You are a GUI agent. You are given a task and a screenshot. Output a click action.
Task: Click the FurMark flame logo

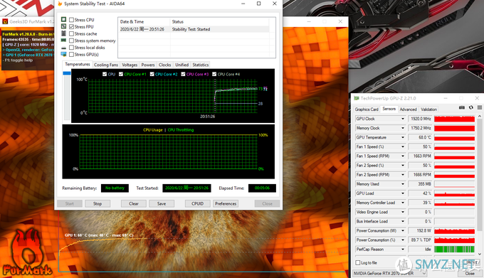point(26,252)
